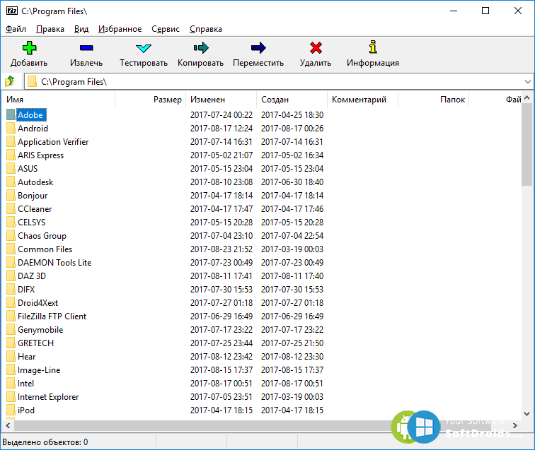
Task: Open the Вид menu
Action: coord(81,29)
